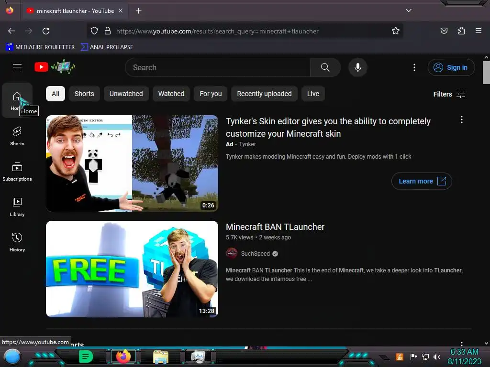
Task: Select the Live filter chip
Action: tap(313, 94)
